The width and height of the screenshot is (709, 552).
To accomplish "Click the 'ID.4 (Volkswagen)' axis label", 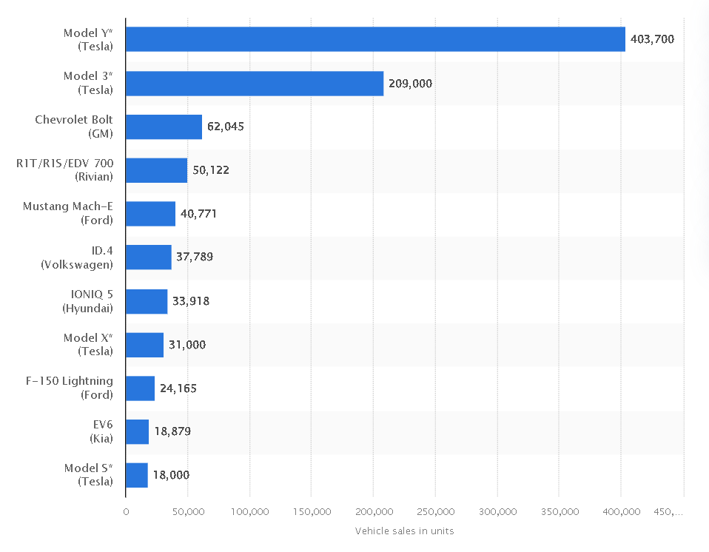I will pos(77,258).
